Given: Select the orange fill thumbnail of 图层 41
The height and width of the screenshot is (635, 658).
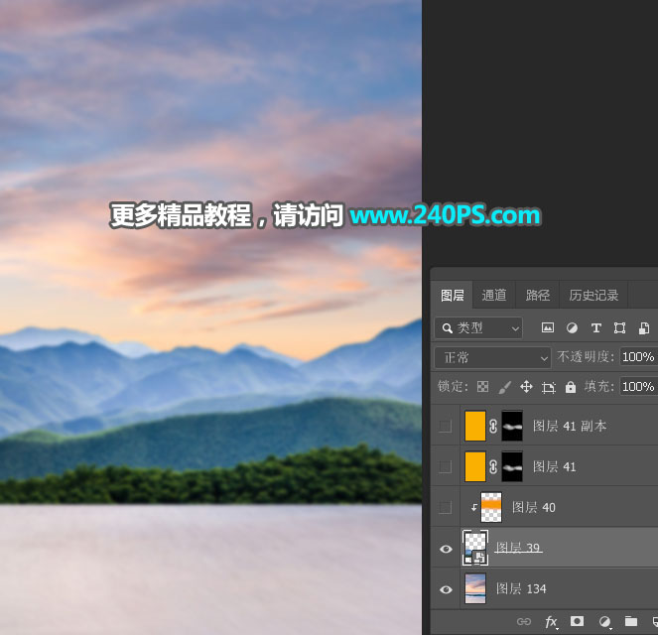Looking at the screenshot, I should coord(475,466).
